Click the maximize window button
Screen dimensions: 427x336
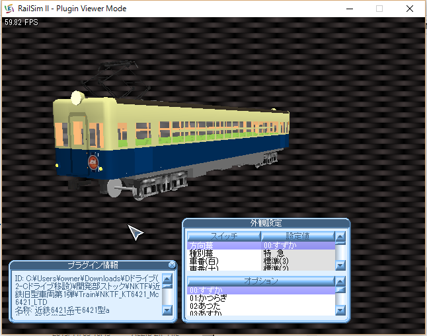pyautogui.click(x=379, y=9)
